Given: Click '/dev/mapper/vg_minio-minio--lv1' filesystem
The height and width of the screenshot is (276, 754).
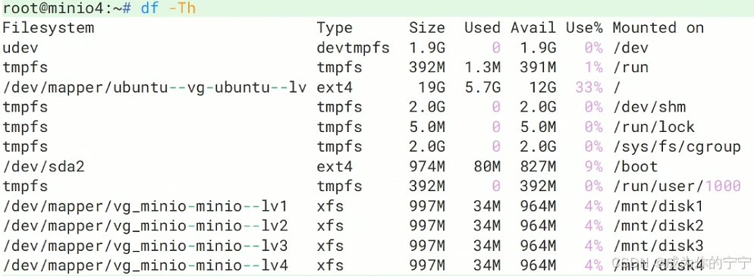Looking at the screenshot, I should 145,206.
